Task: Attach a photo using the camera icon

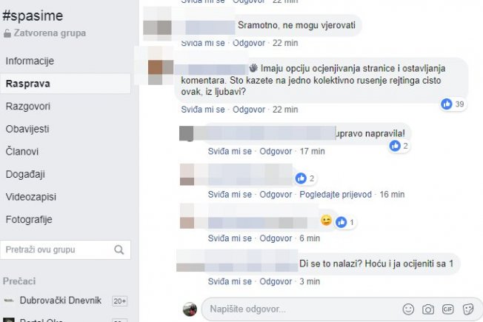Action: 428,309
